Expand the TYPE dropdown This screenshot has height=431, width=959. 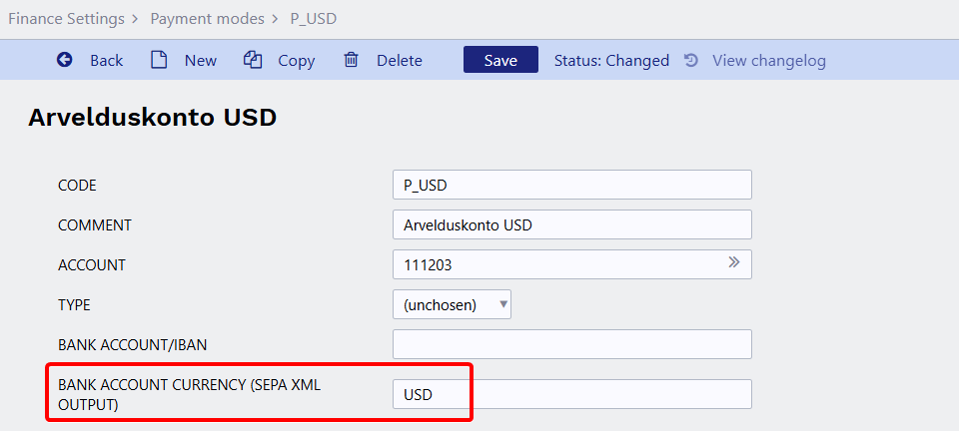[x=452, y=304]
